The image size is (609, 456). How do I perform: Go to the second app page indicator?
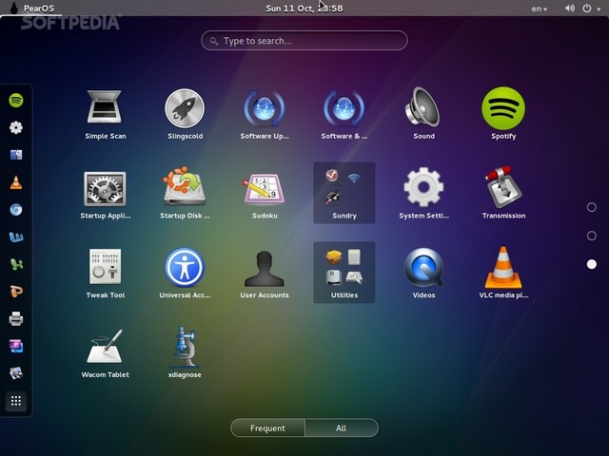click(592, 236)
